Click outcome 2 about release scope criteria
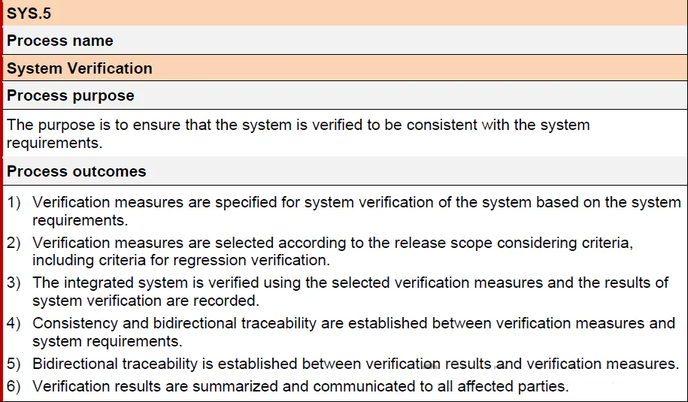This screenshot has height=402, width=688. 332,251
